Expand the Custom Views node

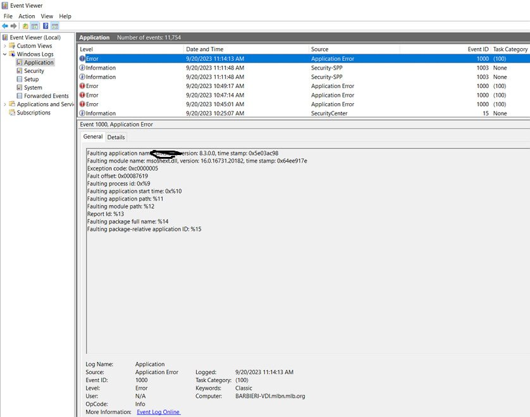coord(5,46)
